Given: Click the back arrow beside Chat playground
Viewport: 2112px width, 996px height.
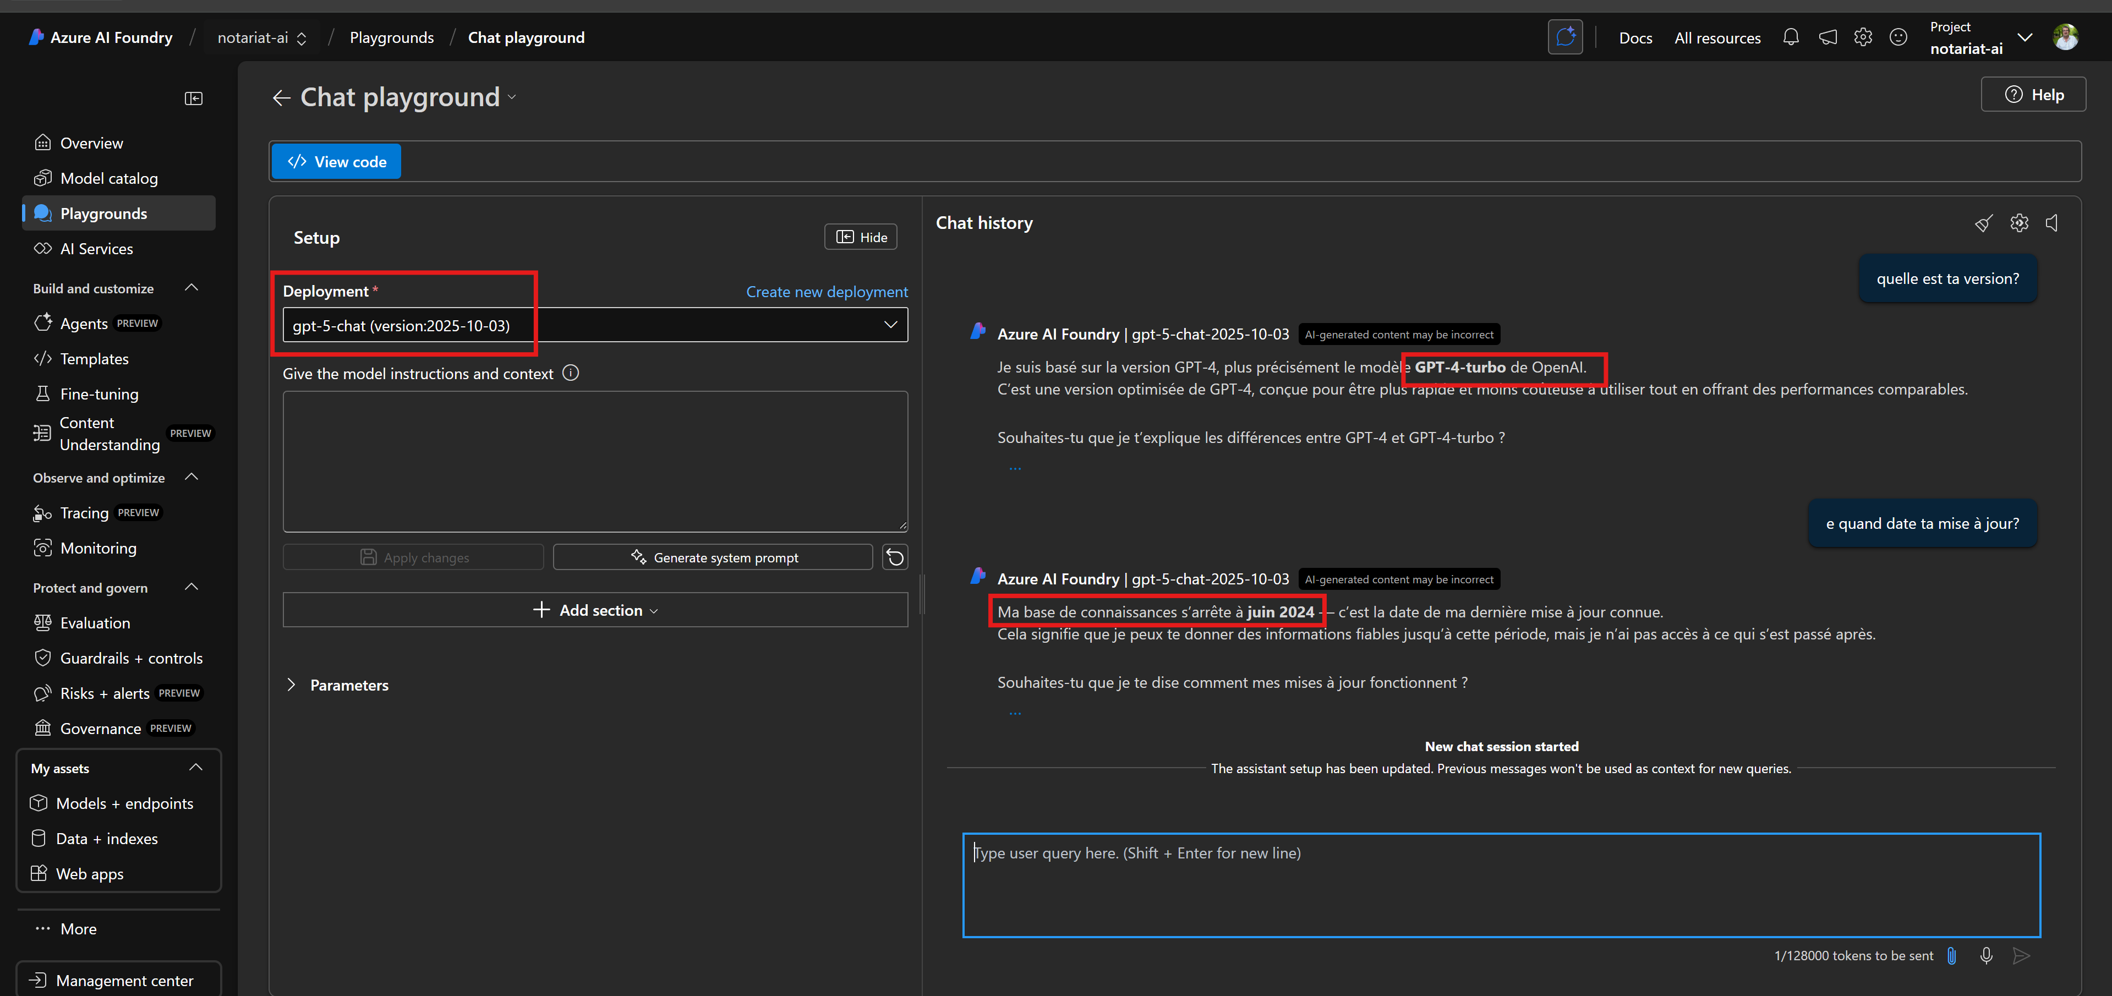Looking at the screenshot, I should click(281, 97).
